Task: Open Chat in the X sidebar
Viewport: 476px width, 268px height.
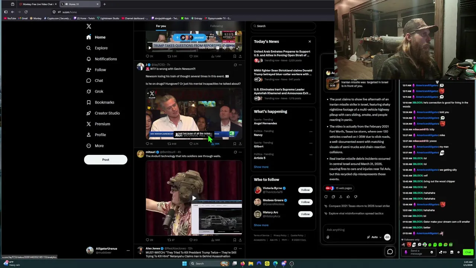Action: coord(94,80)
